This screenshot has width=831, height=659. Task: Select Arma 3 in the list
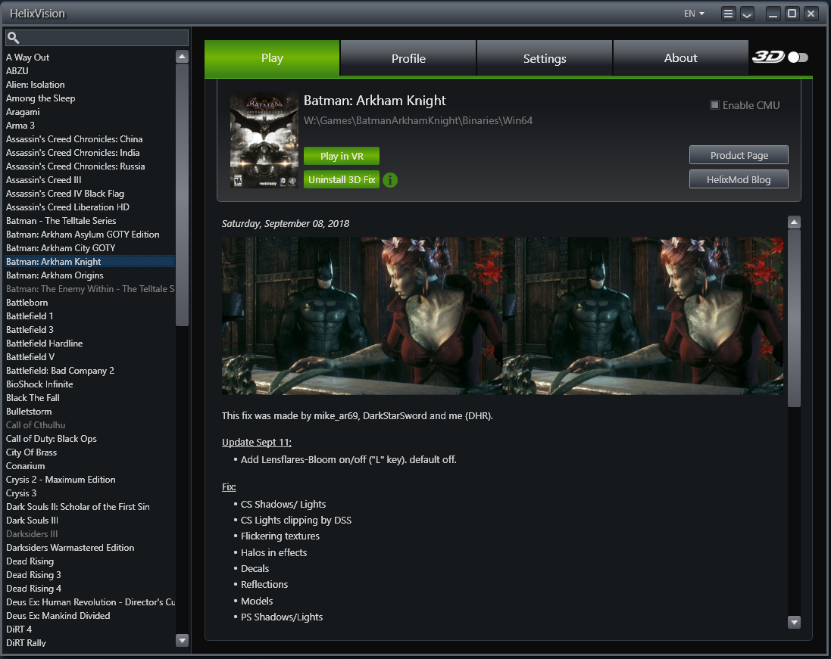pyautogui.click(x=20, y=126)
